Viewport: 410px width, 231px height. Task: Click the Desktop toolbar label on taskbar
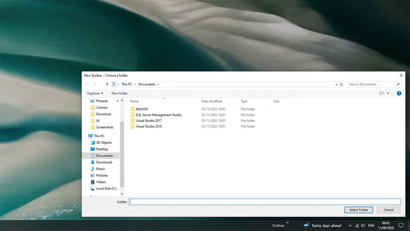[x=278, y=226]
